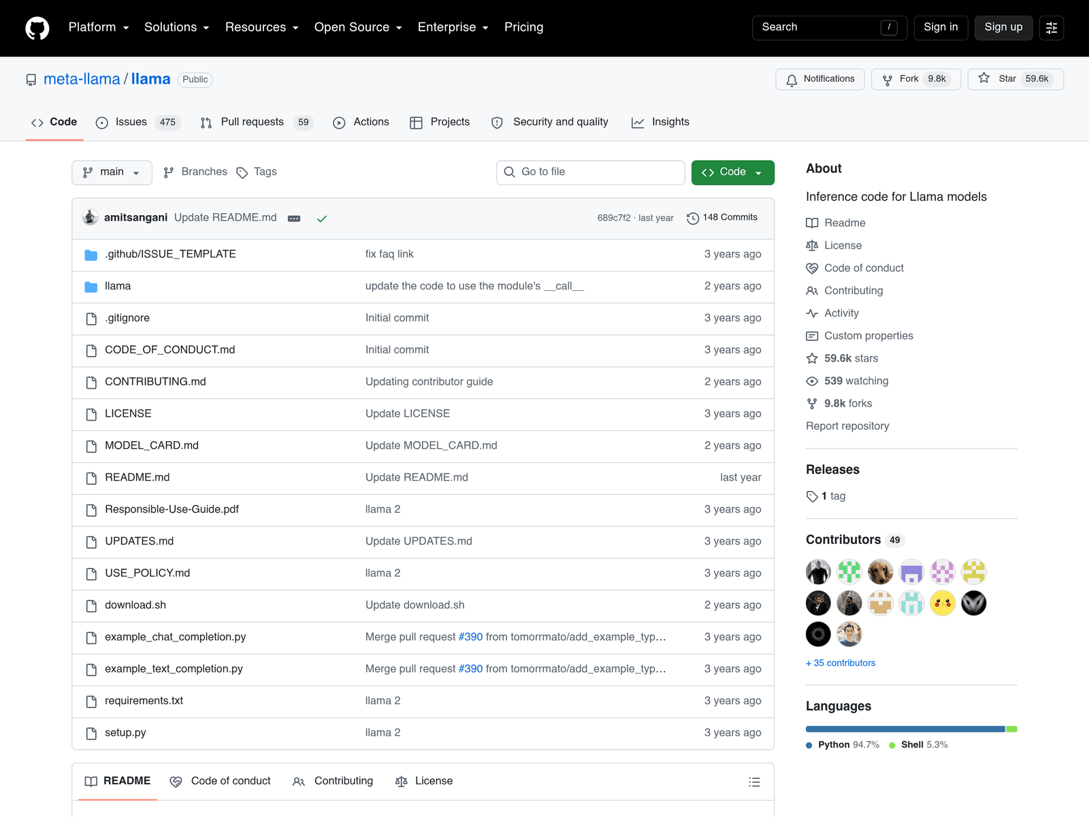Screen dimensions: 1089x817
Task: Expand the Solutions menu
Action: 177,27
